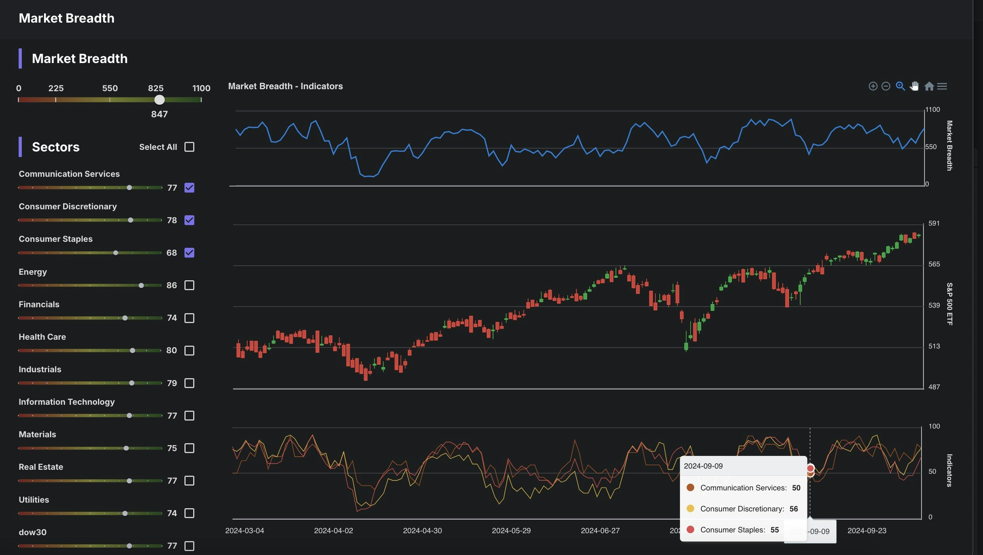This screenshot has height=555, width=983.
Task: Click the chart zoom out icon
Action: click(x=886, y=86)
